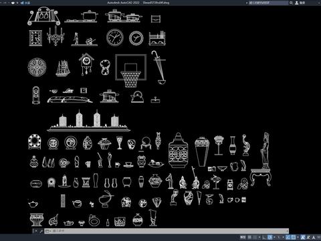Toggle the 2D object snap status icon
Image resolution: width=321 pixels, height=241 pixels.
(x=294, y=237)
